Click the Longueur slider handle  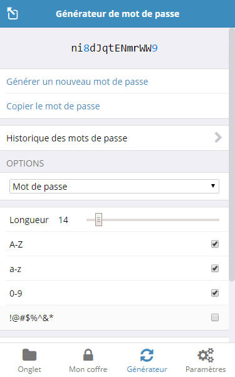tap(98, 219)
